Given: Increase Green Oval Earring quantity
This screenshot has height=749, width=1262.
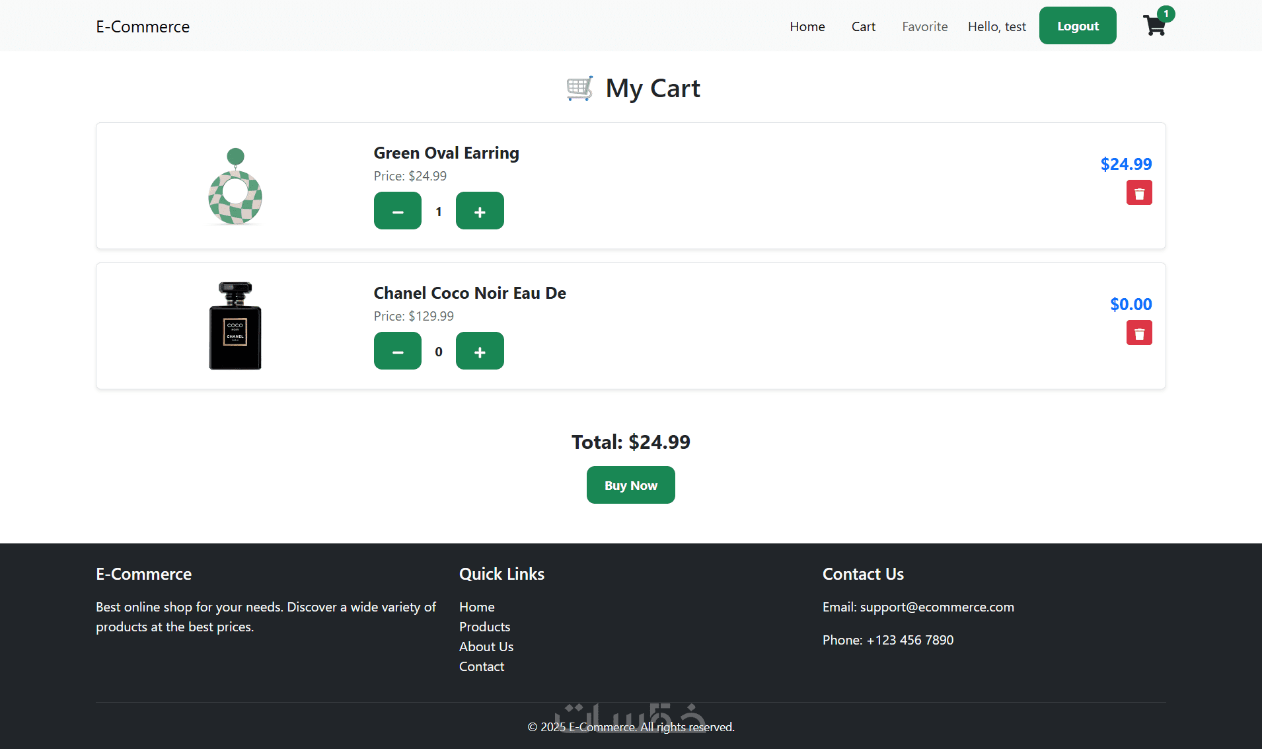Looking at the screenshot, I should pos(480,211).
